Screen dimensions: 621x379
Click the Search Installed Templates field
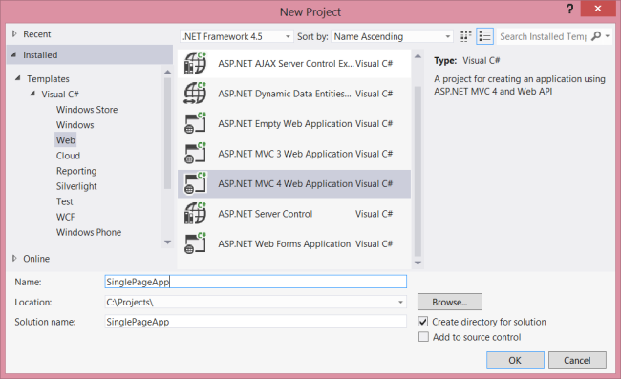[x=543, y=36]
